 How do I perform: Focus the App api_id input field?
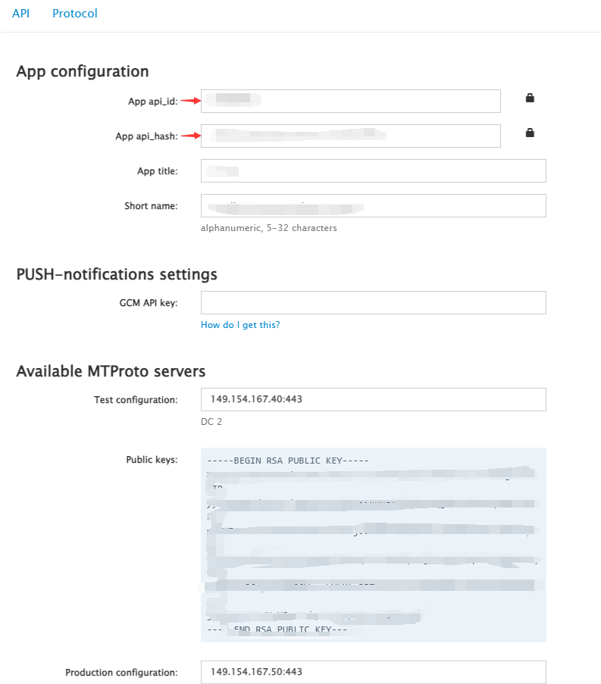[350, 101]
